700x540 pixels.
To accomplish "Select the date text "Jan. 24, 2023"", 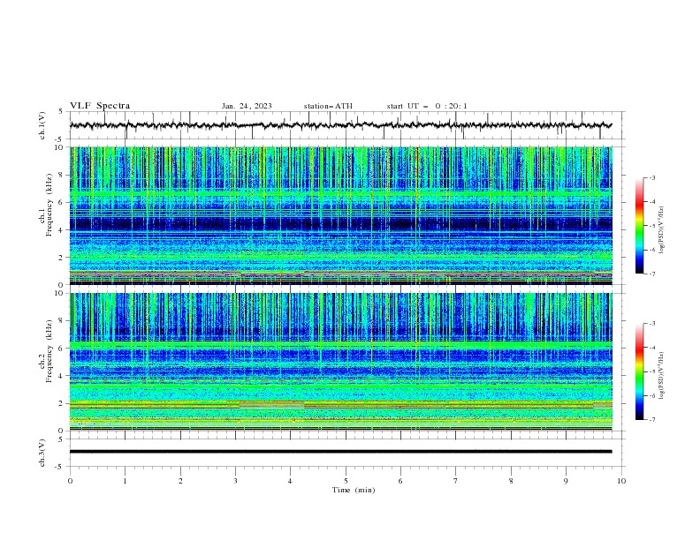I will 247,106.
